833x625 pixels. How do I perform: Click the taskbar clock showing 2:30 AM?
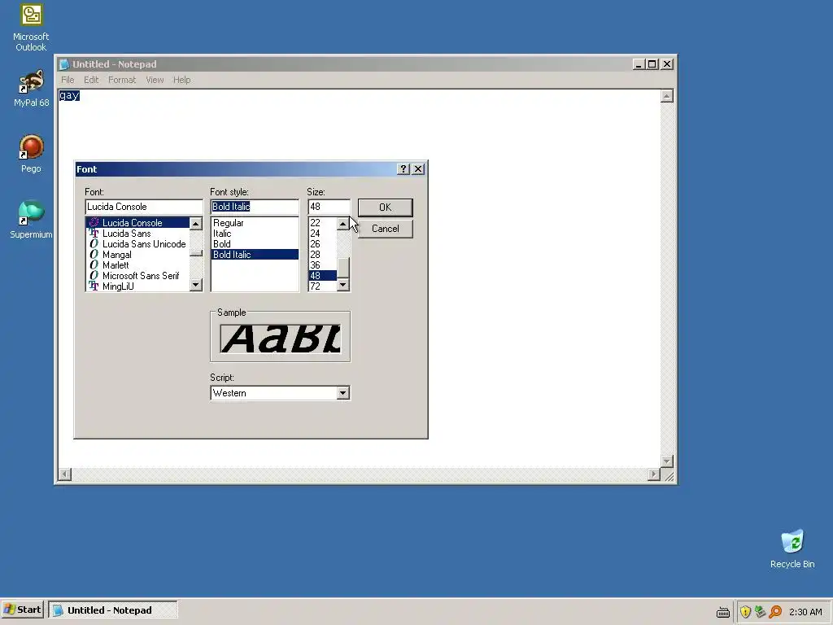pyautogui.click(x=805, y=612)
